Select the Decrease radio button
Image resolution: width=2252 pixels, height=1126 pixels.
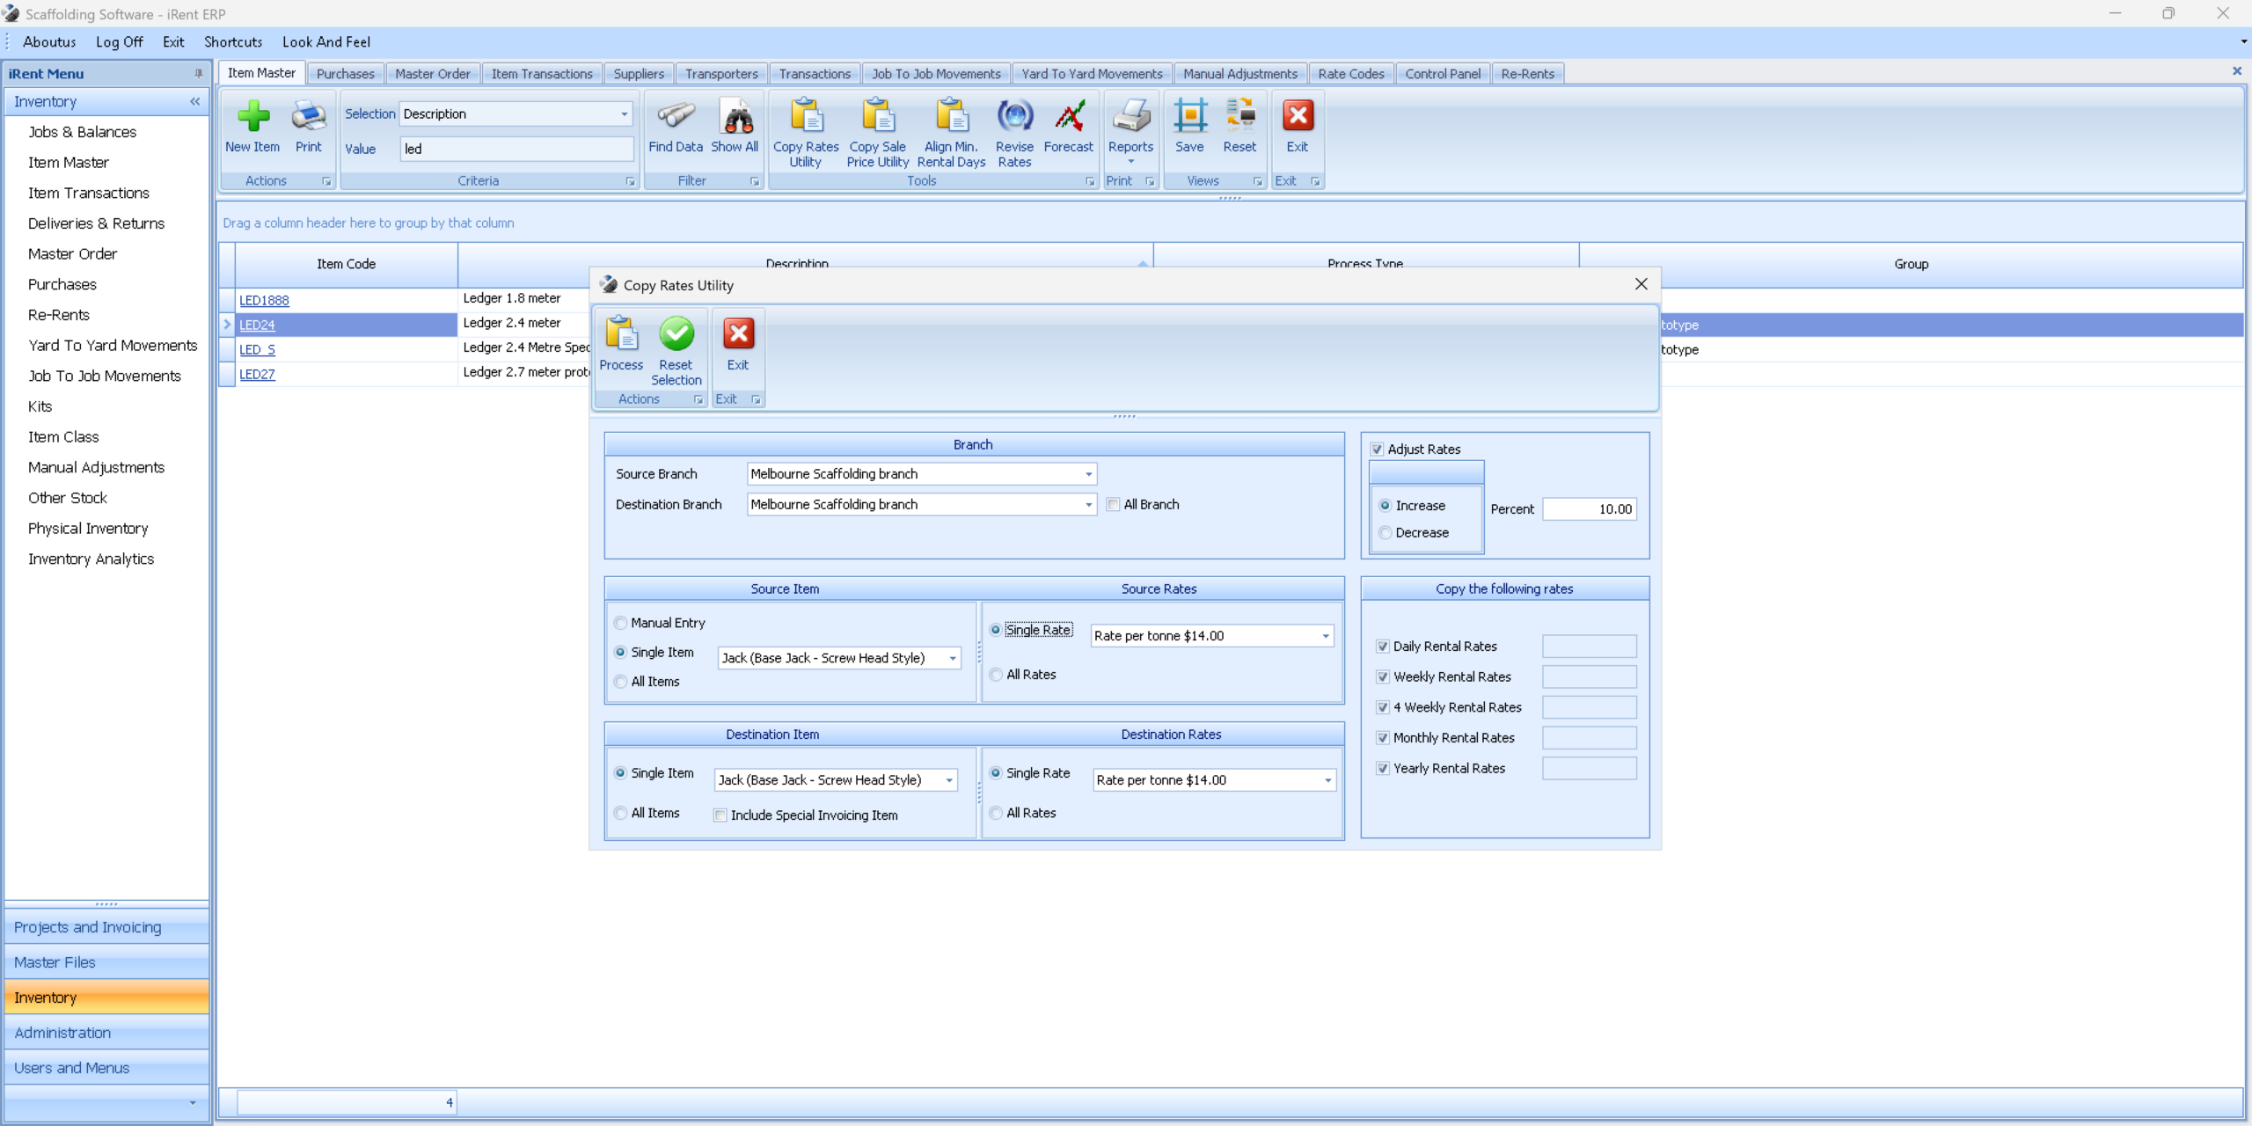click(x=1386, y=533)
